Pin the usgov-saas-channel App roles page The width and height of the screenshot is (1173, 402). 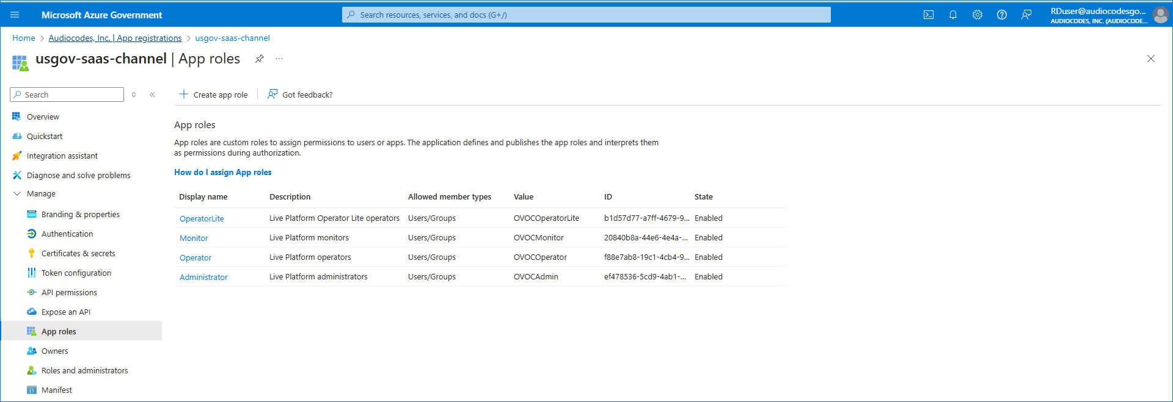[x=260, y=59]
